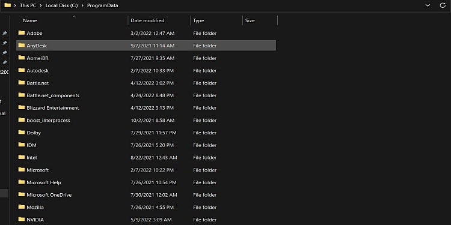The height and width of the screenshot is (225, 451).
Task: Select the Dolby folder name
Action: pyautogui.click(x=34, y=133)
